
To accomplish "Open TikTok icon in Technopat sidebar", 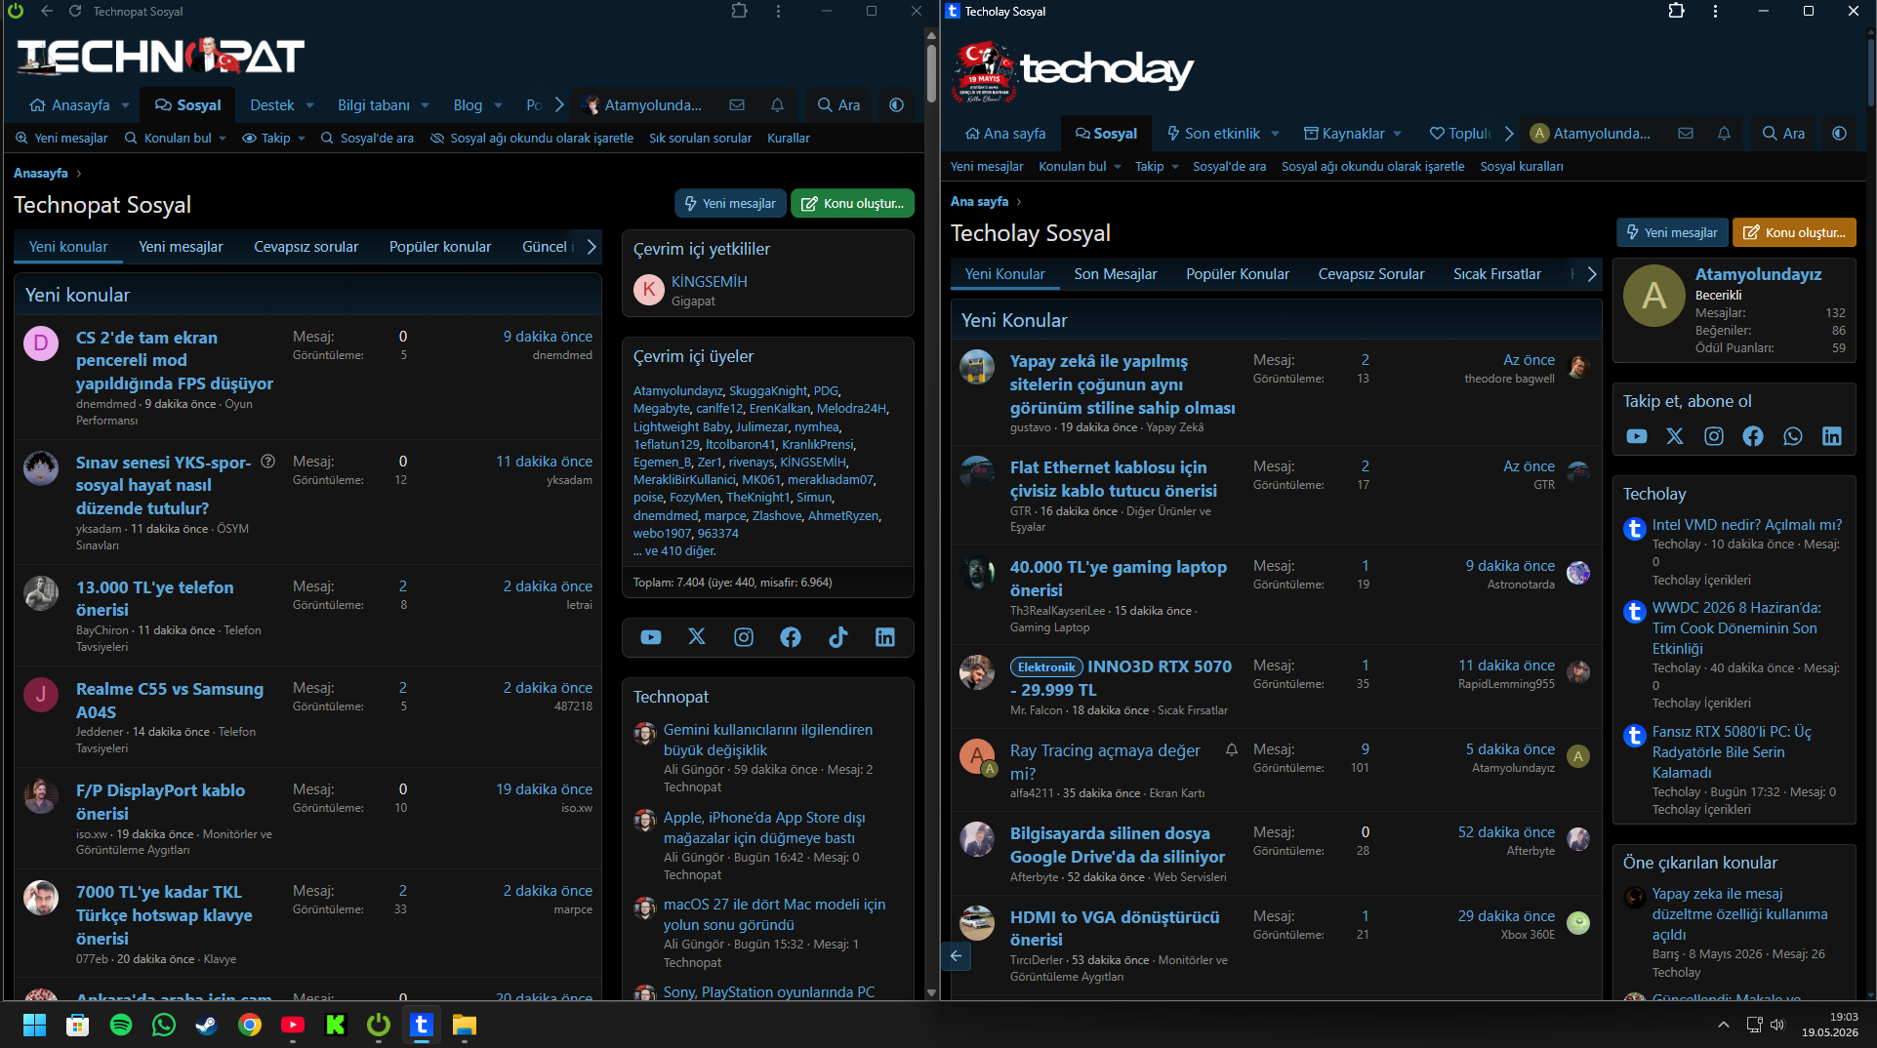I will pos(837,637).
